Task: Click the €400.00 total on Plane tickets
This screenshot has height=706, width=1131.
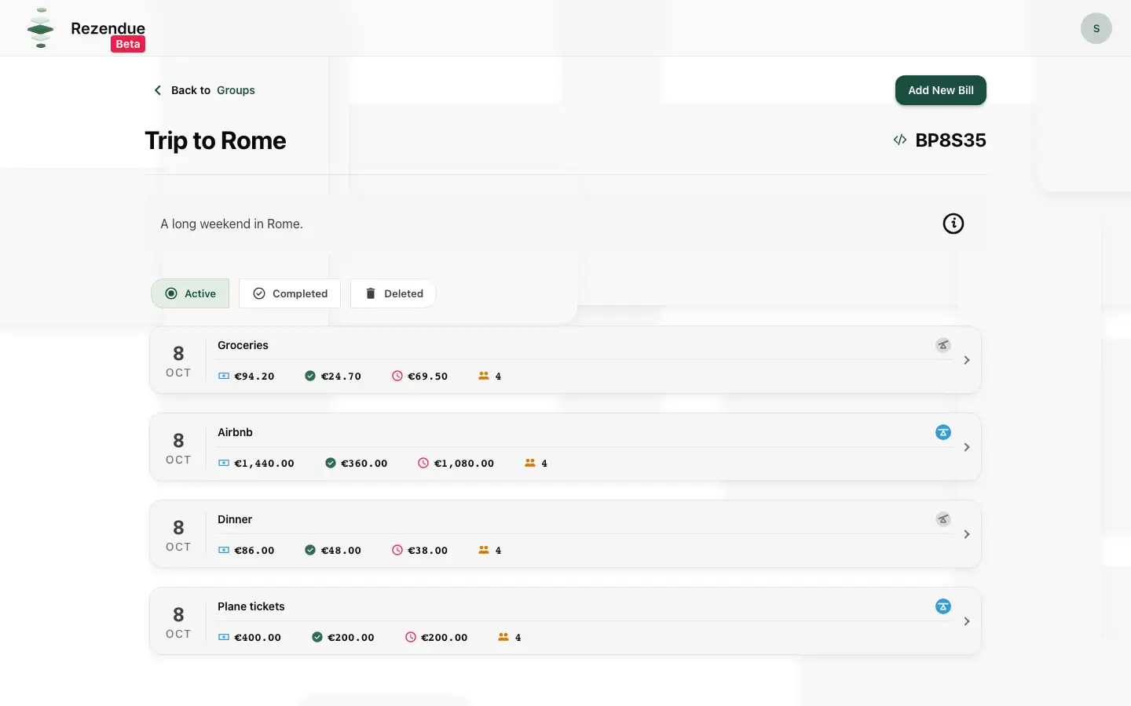Action: [258, 638]
